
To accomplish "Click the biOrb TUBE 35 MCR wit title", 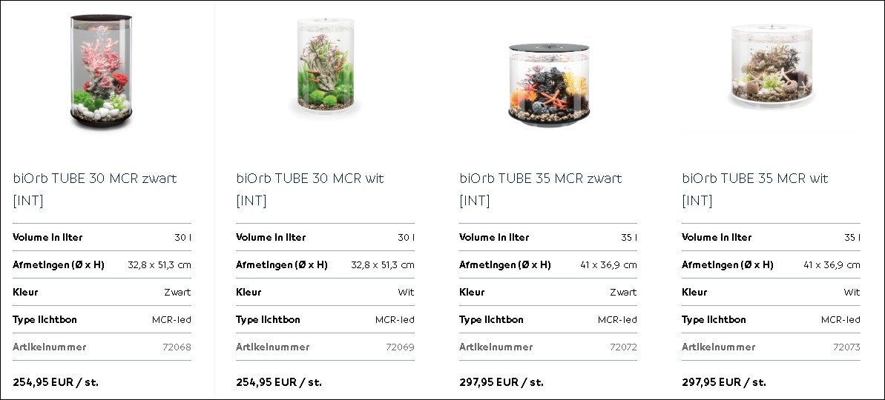I will (755, 190).
